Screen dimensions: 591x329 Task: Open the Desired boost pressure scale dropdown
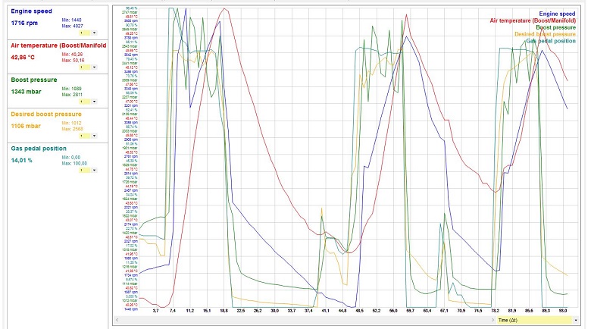(93, 136)
